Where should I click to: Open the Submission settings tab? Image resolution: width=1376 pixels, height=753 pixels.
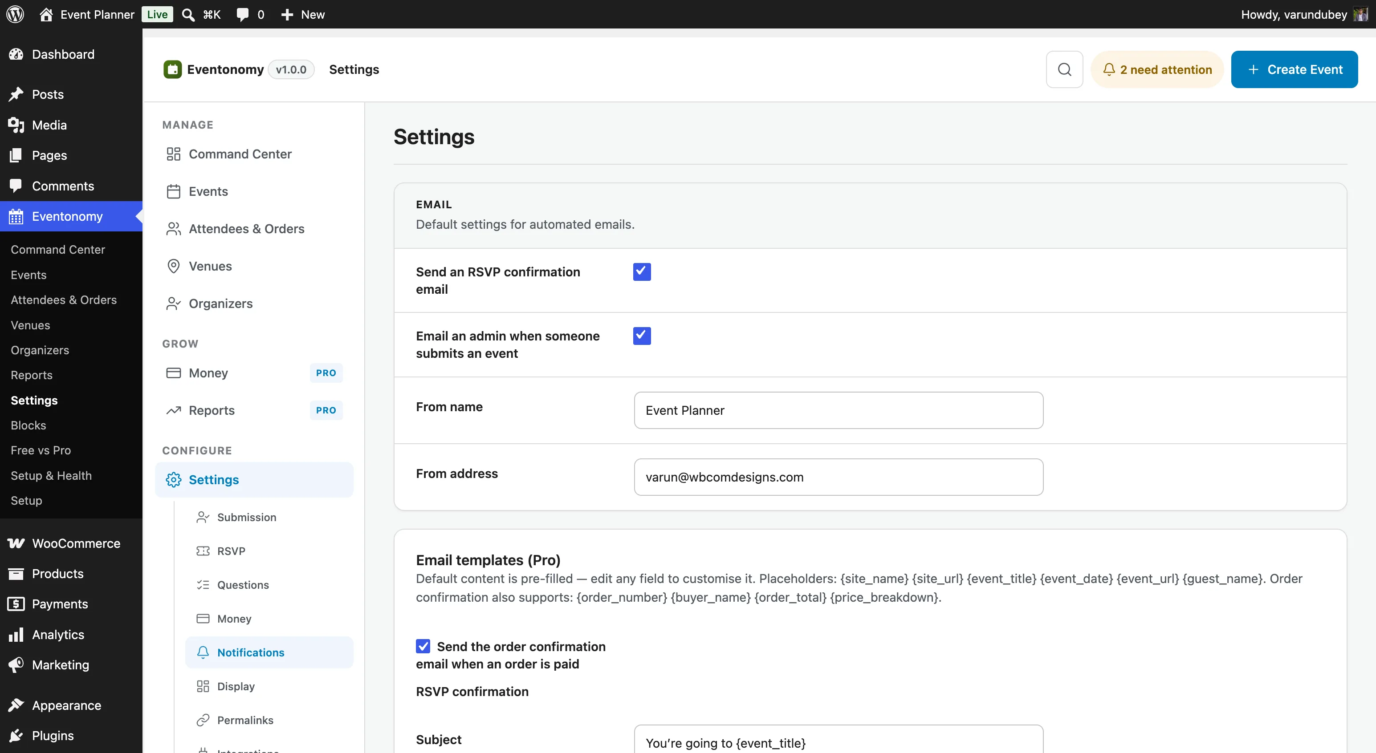(x=269, y=517)
